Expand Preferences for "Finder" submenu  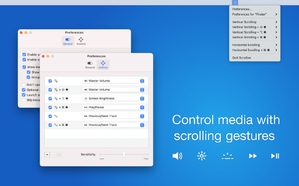255,14
